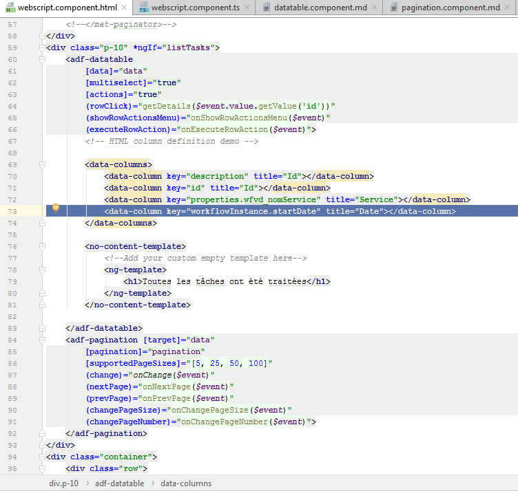Select adf-datatable in the breadcrumb bar

tap(120, 483)
